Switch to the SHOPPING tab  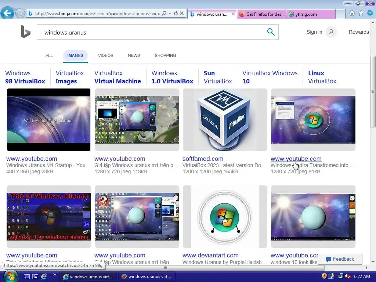point(165,55)
